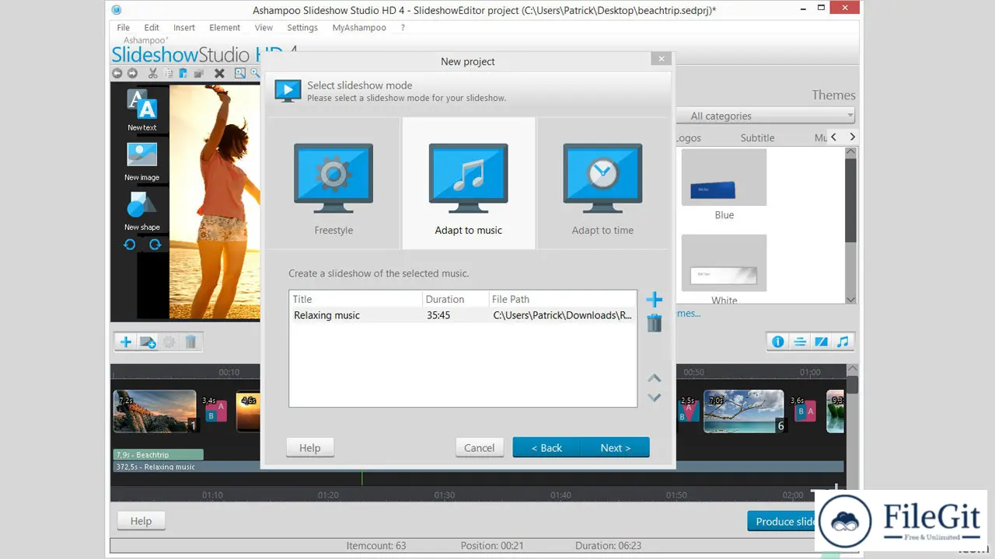Click Next in the New project dialog
995x559 pixels.
coord(615,447)
